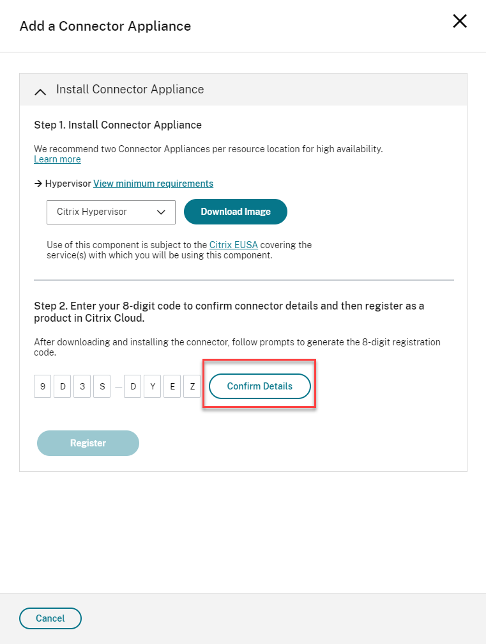The height and width of the screenshot is (644, 486).
Task: Click the second code box containing D
Action: pyautogui.click(x=62, y=386)
